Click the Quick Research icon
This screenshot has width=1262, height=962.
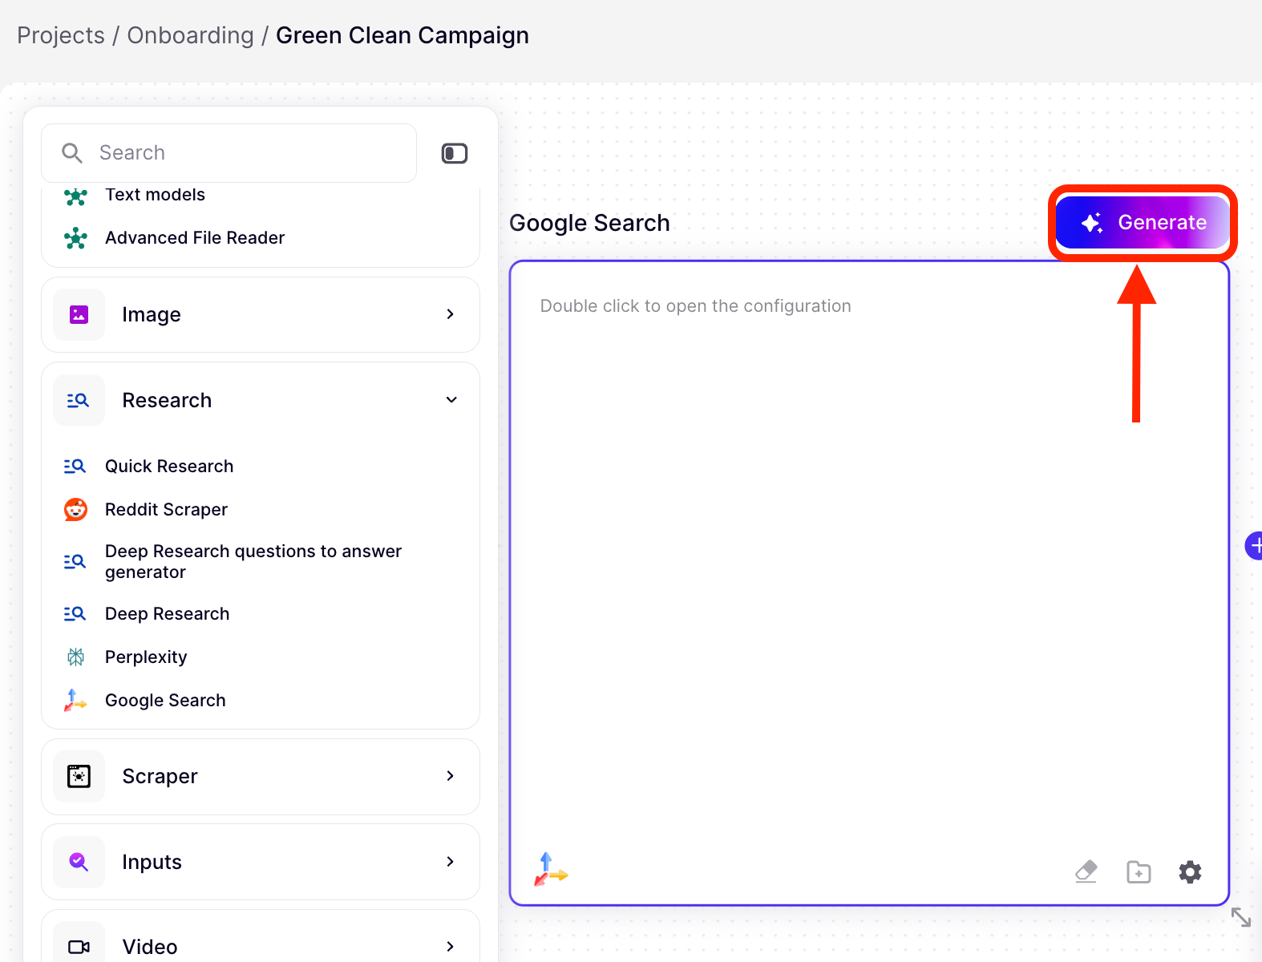click(75, 467)
